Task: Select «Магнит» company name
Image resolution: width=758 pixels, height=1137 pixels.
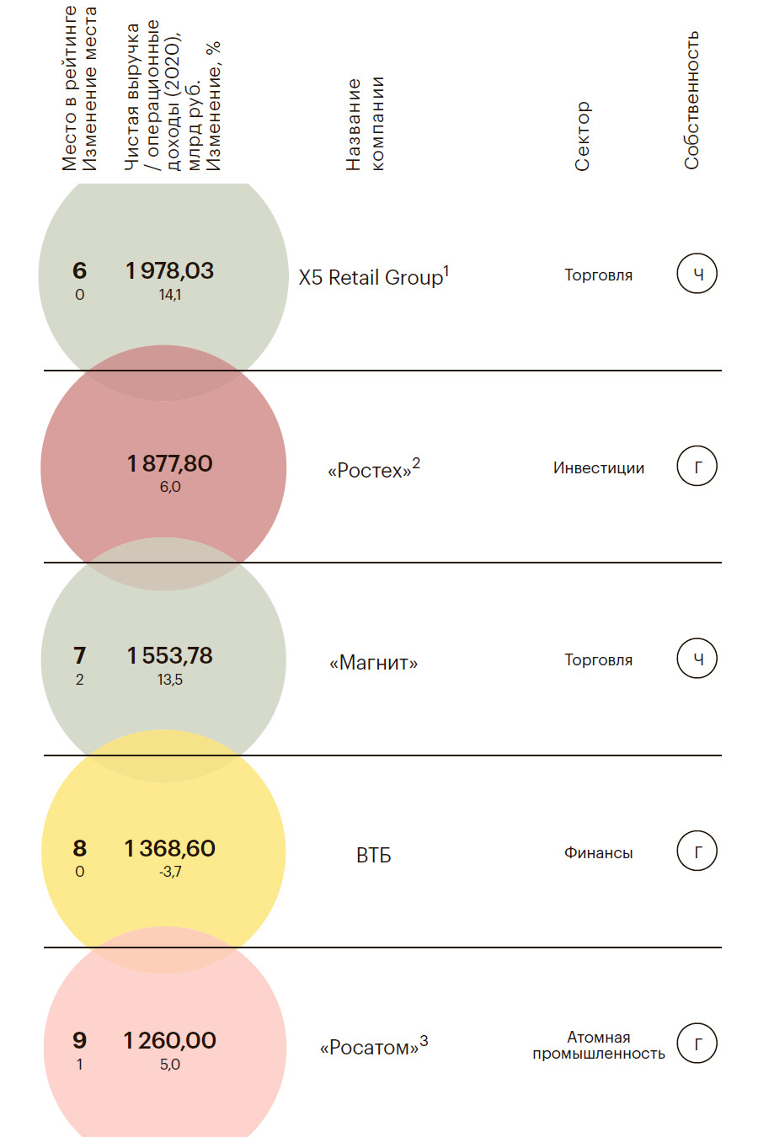Action: click(x=373, y=663)
